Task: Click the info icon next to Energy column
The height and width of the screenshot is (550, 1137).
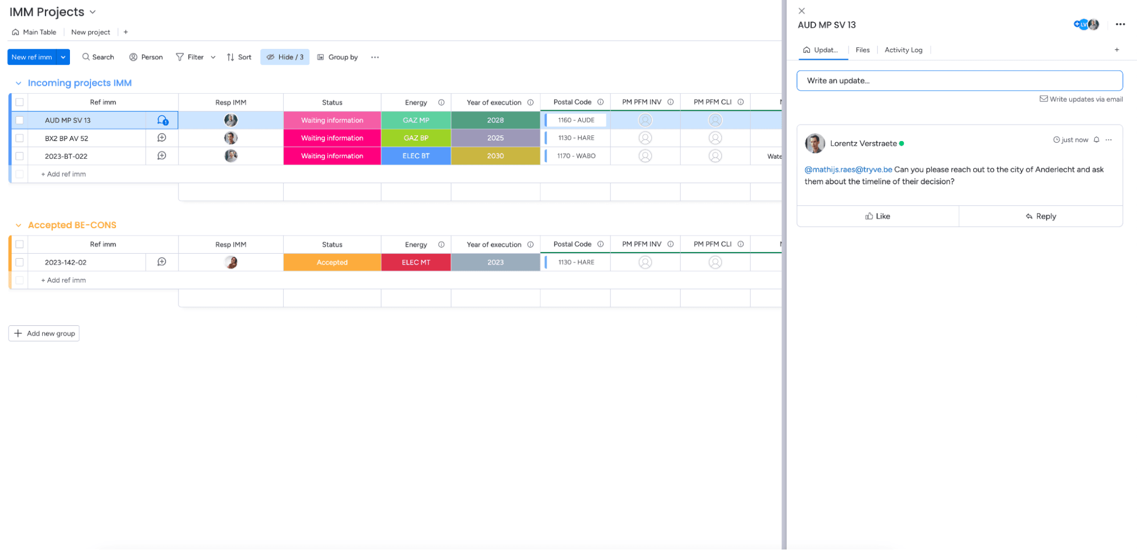Action: point(441,102)
